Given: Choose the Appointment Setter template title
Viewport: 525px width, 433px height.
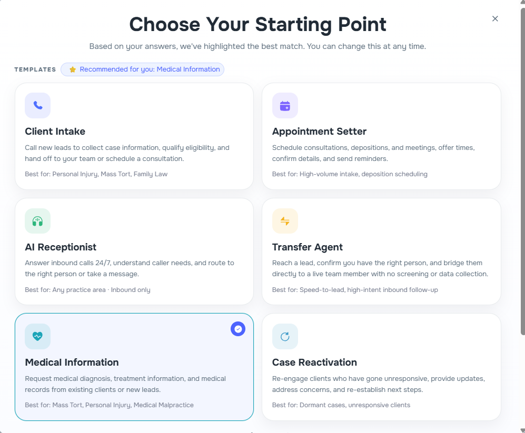Looking at the screenshot, I should pyautogui.click(x=319, y=132).
